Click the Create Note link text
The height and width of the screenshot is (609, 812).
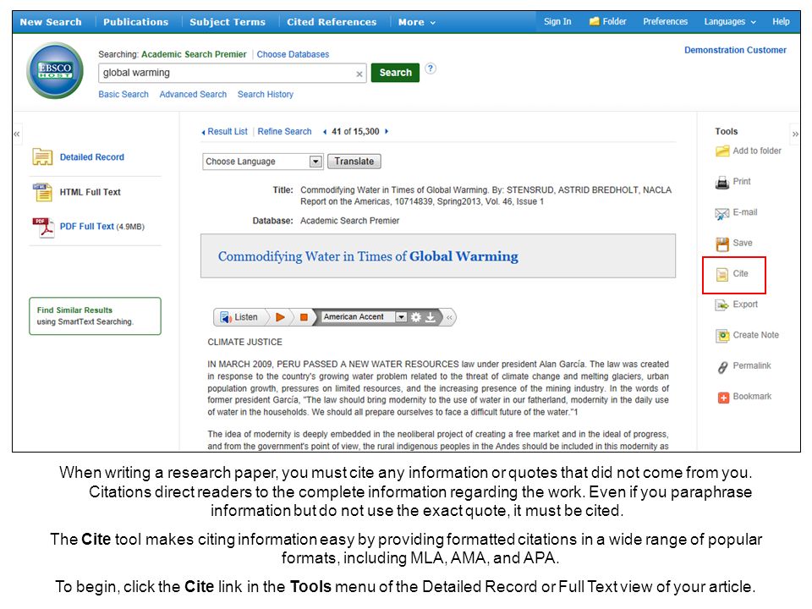point(755,335)
